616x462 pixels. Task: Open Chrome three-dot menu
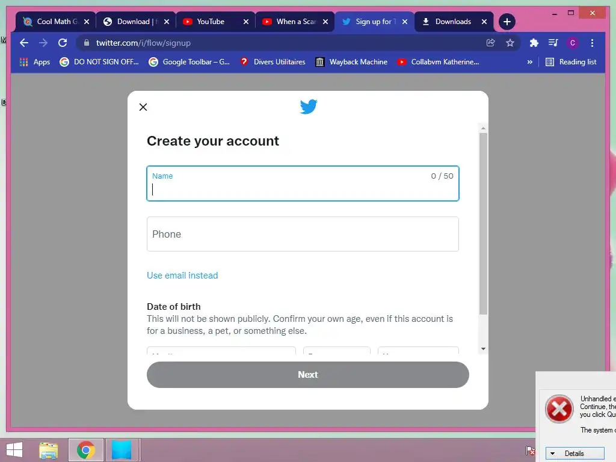coord(592,43)
